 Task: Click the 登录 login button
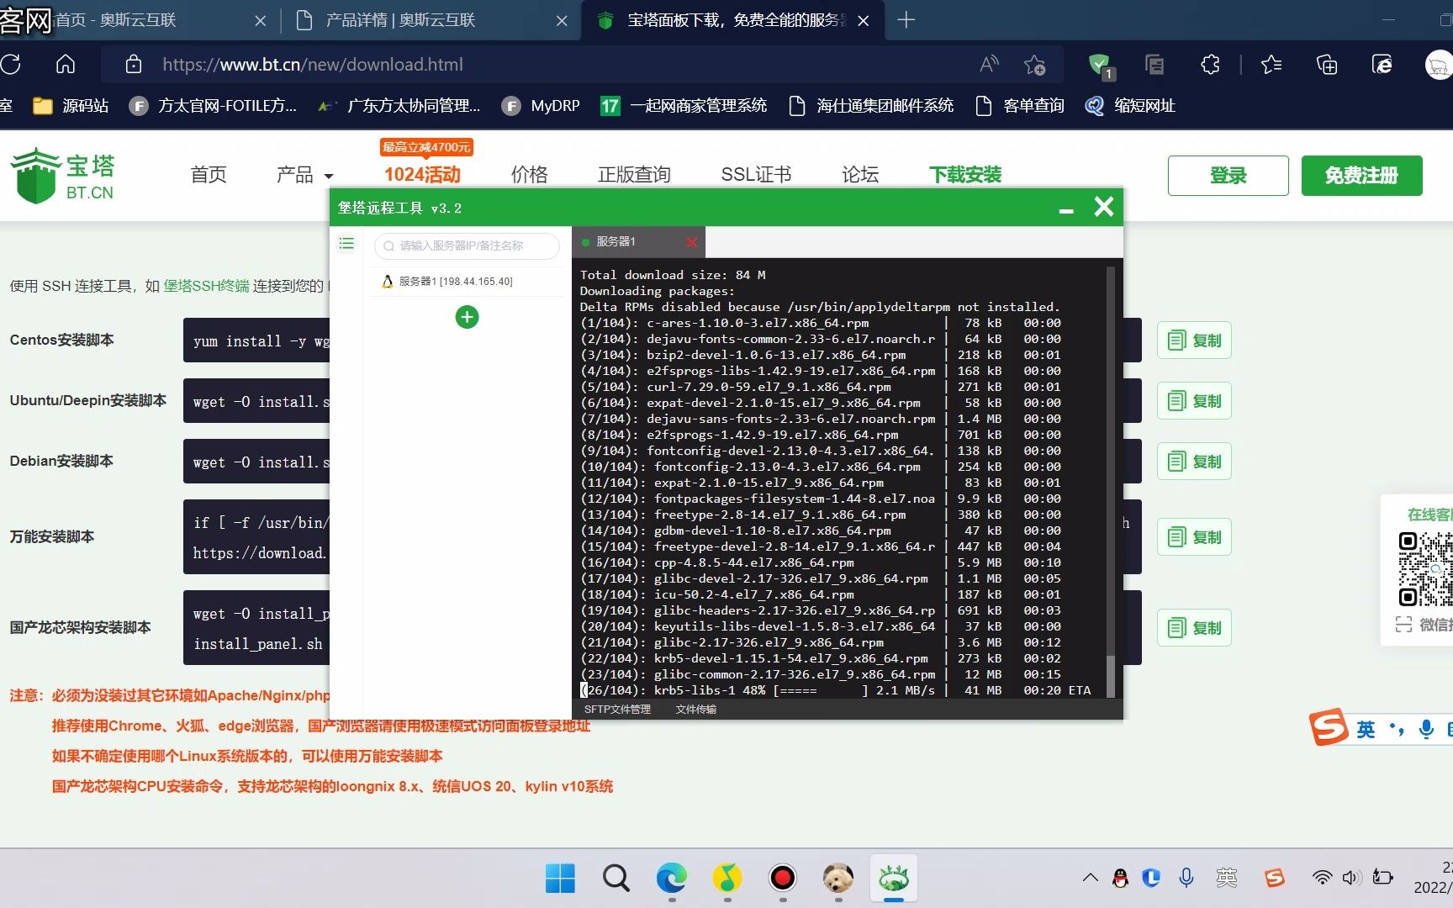tap(1228, 176)
